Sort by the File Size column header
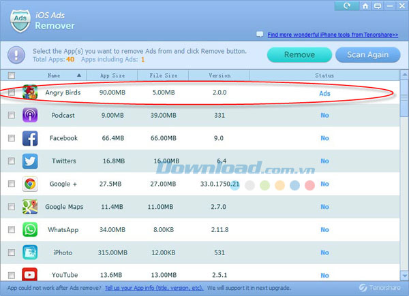Screen dimensions: 409x296 [x=164, y=76]
